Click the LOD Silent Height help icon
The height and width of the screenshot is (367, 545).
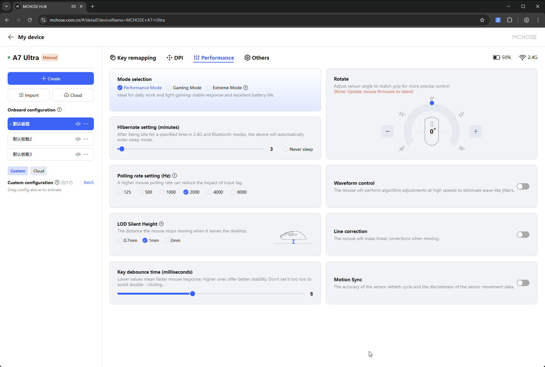point(161,224)
